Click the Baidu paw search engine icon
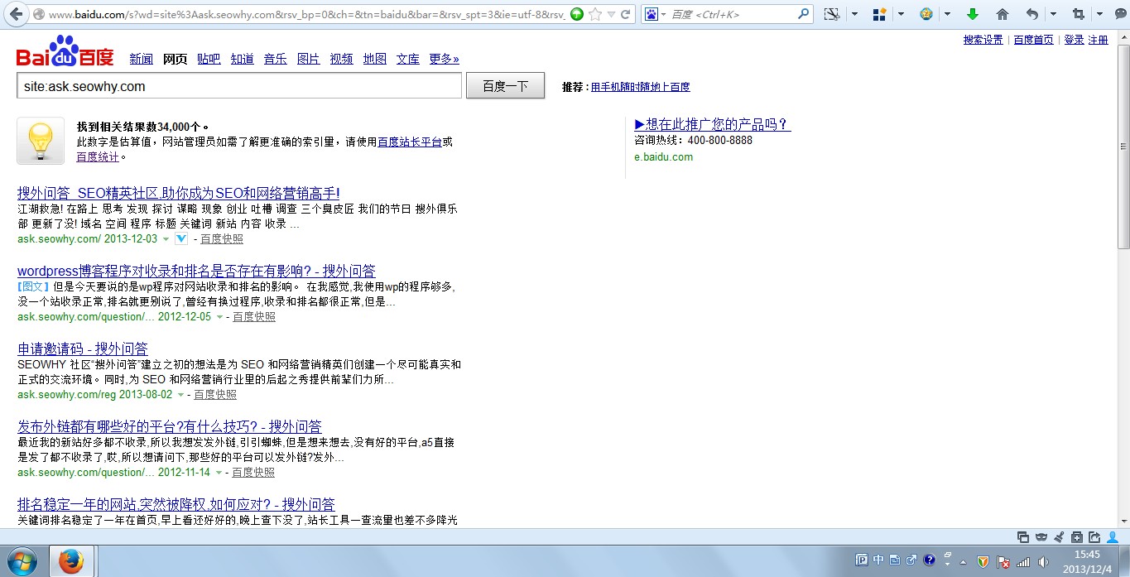 (651, 14)
